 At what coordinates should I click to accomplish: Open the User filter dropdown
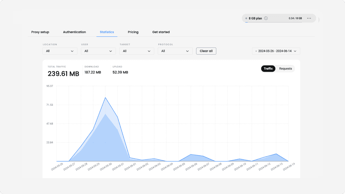pyautogui.click(x=98, y=51)
